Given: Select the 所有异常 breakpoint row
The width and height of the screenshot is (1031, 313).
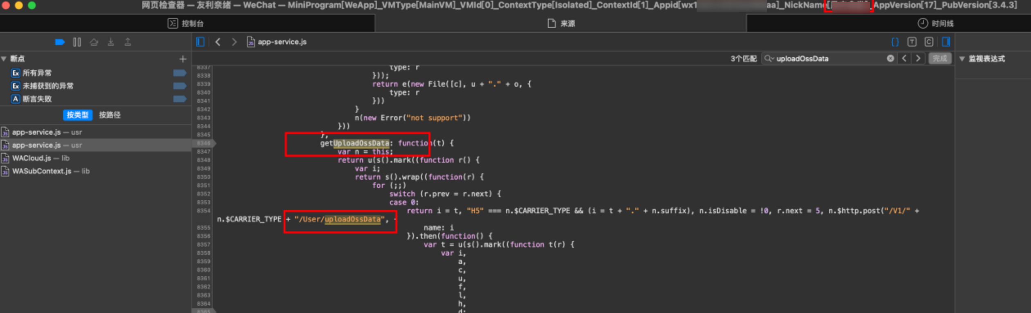Looking at the screenshot, I should click(x=96, y=73).
